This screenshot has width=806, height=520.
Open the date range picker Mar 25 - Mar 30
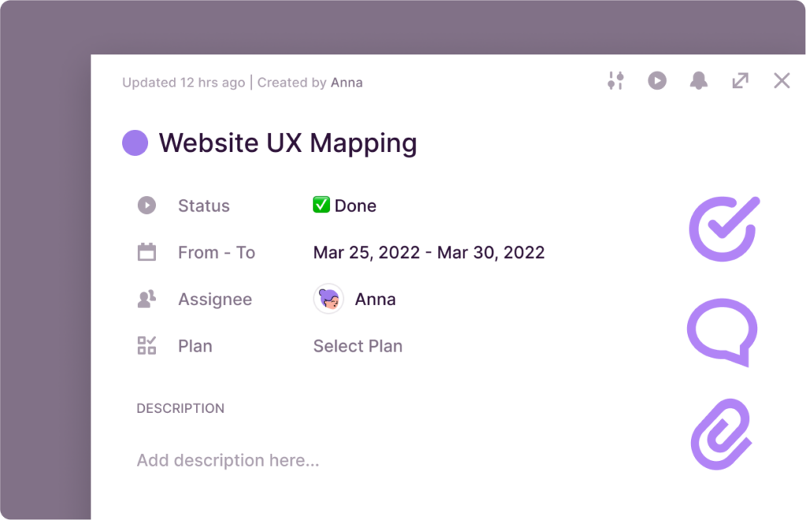[428, 252]
